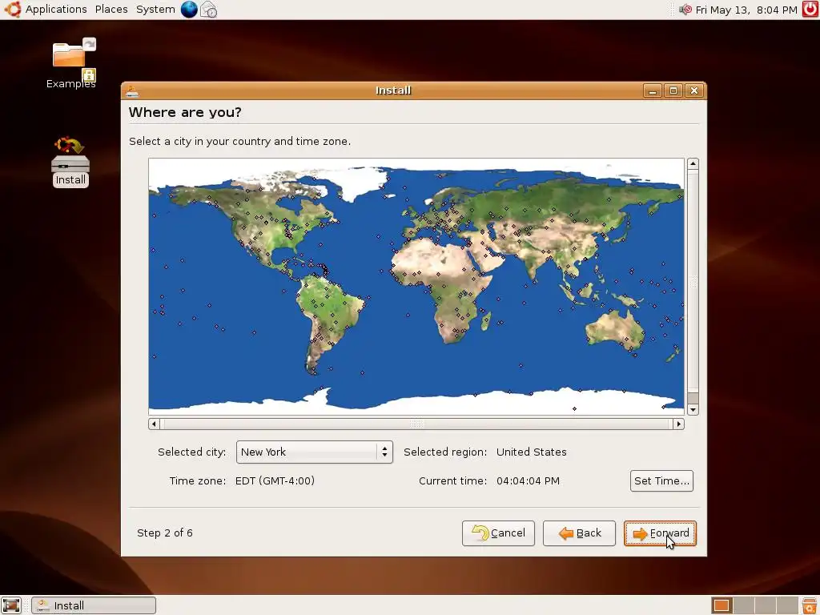820x615 pixels.
Task: Minimize the Install window
Action: coord(652,91)
